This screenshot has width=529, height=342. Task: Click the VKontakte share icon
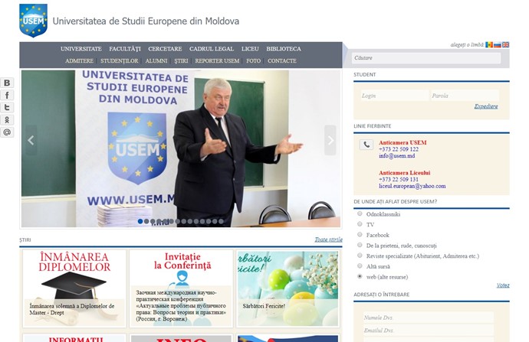(x=7, y=83)
